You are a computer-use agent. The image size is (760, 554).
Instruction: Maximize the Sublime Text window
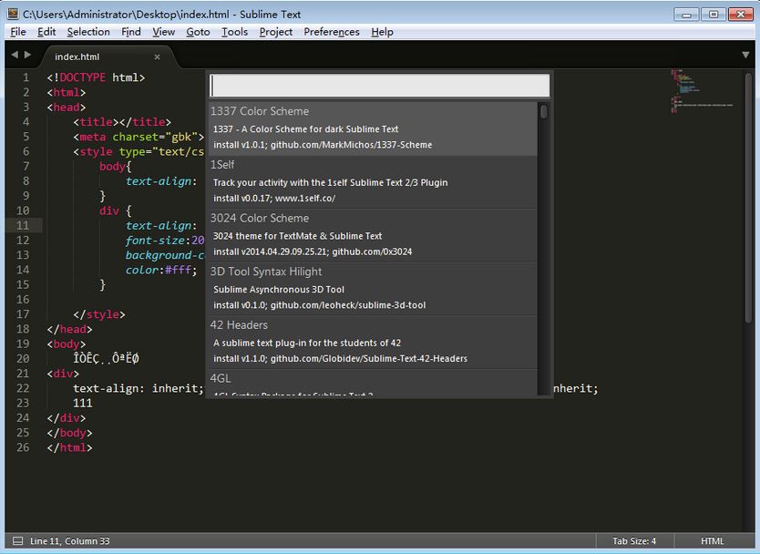(714, 15)
